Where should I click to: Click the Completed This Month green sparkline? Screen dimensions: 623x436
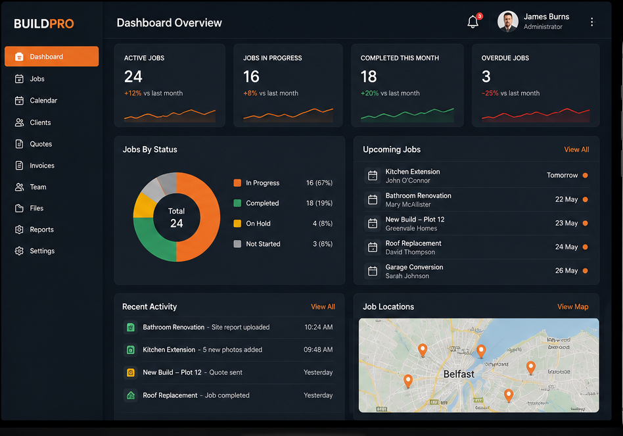pos(407,114)
